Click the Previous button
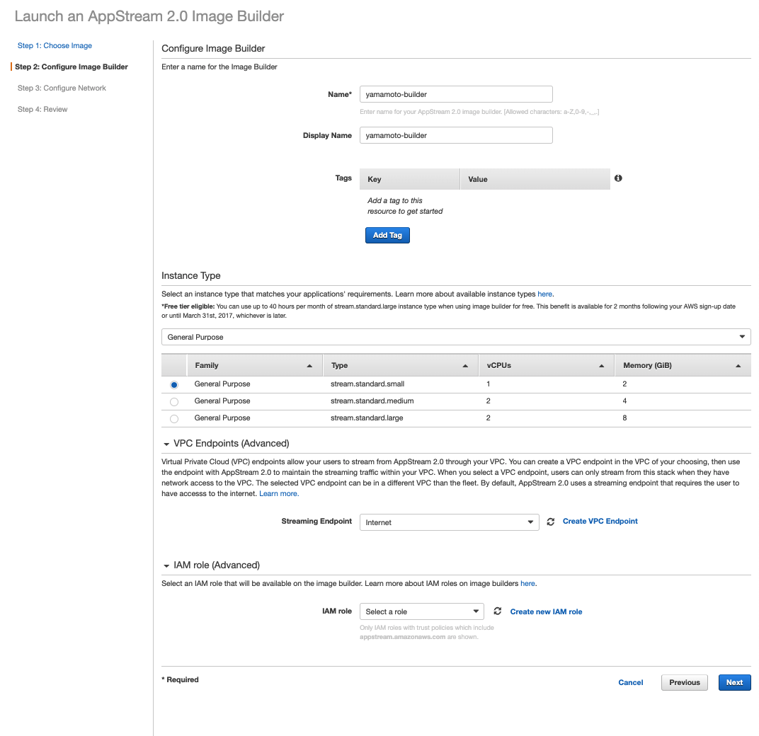759x736 pixels. (685, 682)
